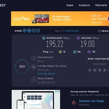The image size is (109, 109).
Task: Open more share options via the ellipsis icon
Action: (38, 31)
